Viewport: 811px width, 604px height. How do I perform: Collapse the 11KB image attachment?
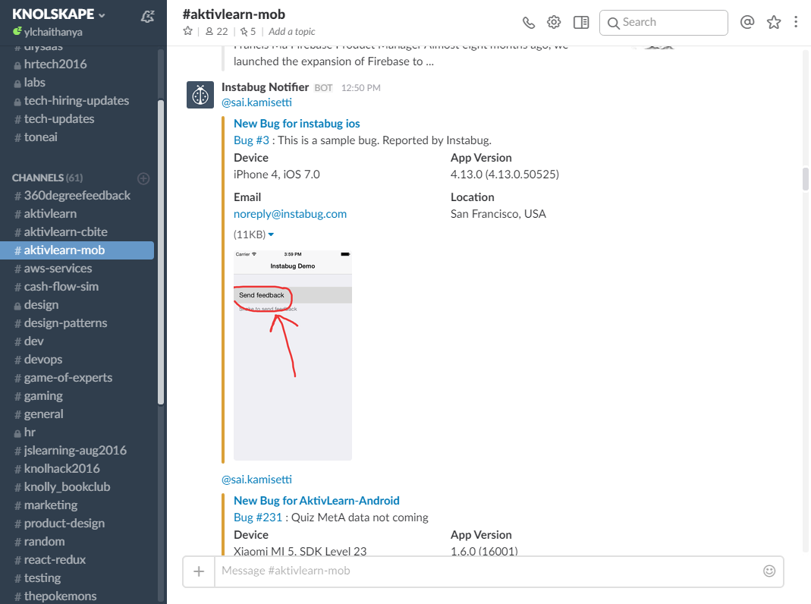[271, 234]
